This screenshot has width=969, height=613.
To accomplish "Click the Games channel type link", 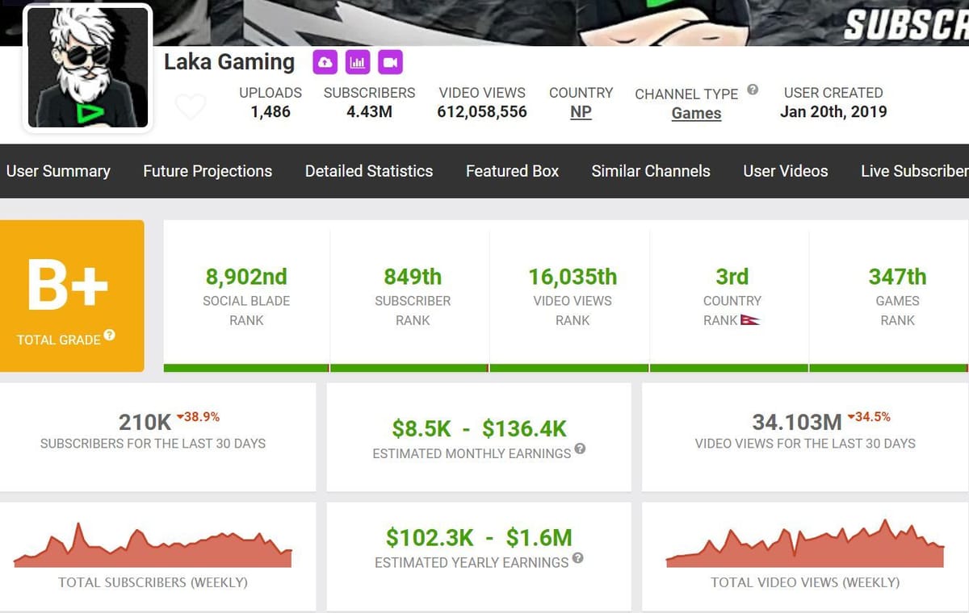I will tap(696, 113).
